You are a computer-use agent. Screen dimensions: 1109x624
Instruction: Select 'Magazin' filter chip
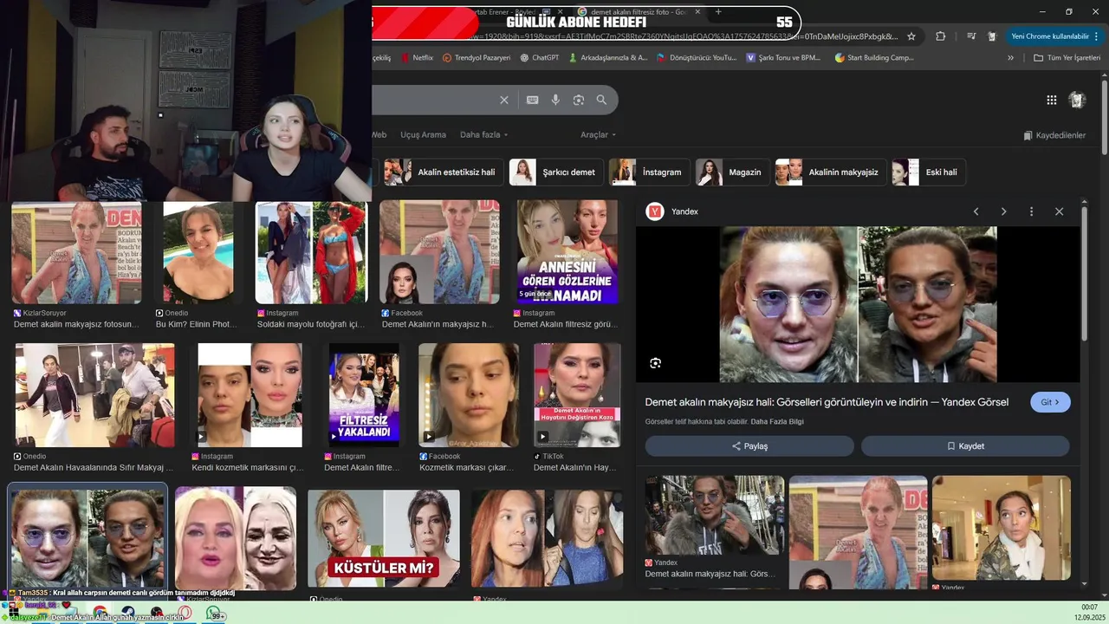(732, 172)
